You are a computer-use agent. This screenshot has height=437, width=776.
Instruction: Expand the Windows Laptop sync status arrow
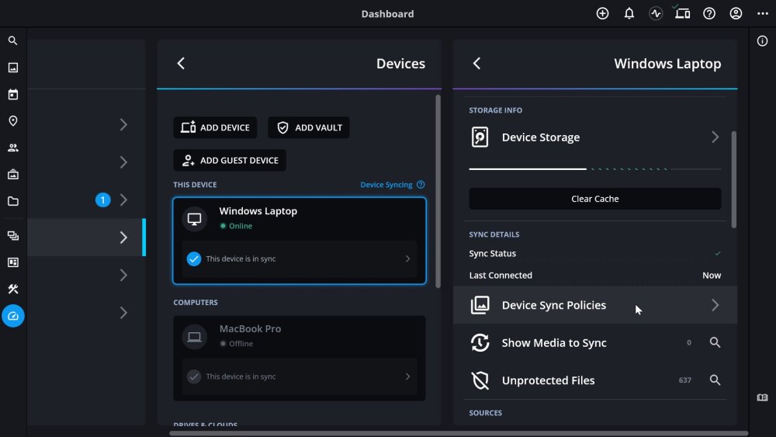click(407, 259)
